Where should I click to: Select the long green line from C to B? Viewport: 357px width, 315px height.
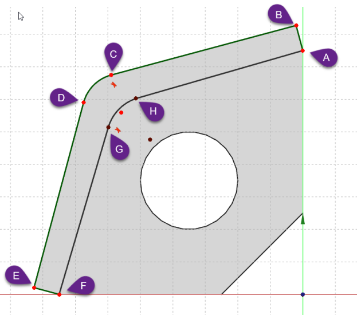[x=203, y=50]
